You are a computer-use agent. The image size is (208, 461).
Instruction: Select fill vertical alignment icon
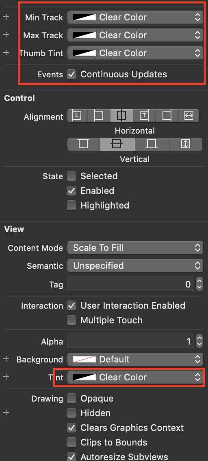(186, 144)
